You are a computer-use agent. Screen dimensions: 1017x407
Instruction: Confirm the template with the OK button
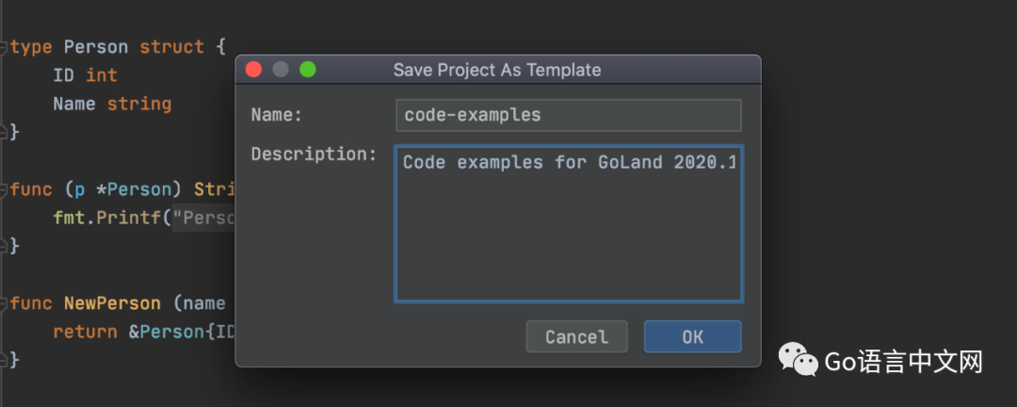coord(692,336)
